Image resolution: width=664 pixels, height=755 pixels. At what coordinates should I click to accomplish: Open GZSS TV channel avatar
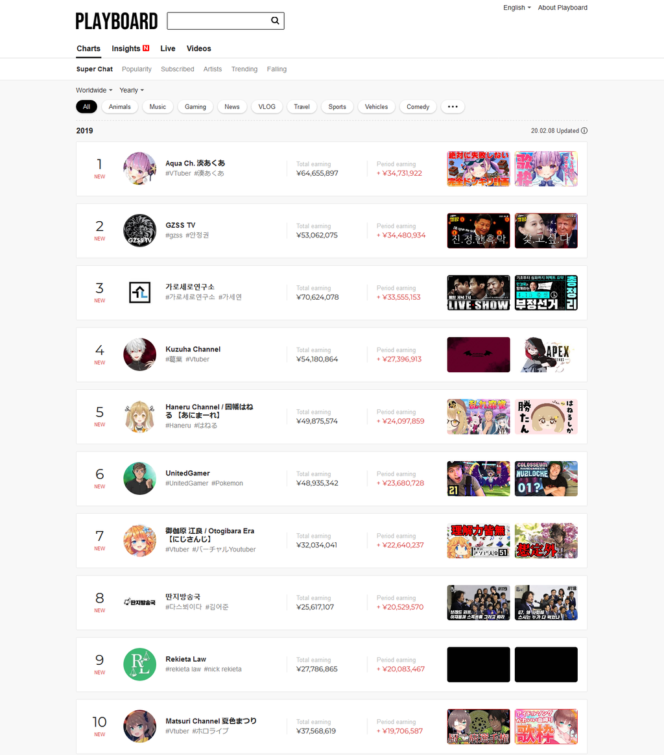coord(139,231)
